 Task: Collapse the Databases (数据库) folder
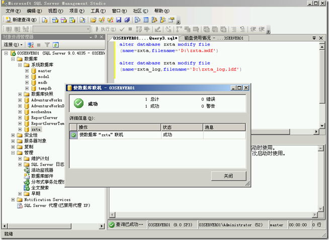tap(13, 59)
